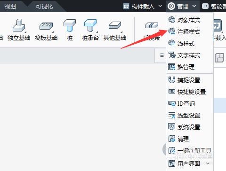Click the ID查询 label
This screenshot has height=171, width=226.
click(186, 104)
